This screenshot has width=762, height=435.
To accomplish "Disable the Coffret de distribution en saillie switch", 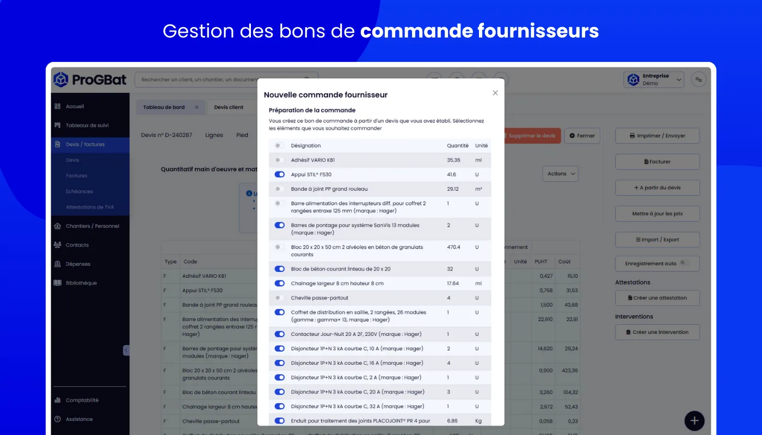I will (x=280, y=312).
